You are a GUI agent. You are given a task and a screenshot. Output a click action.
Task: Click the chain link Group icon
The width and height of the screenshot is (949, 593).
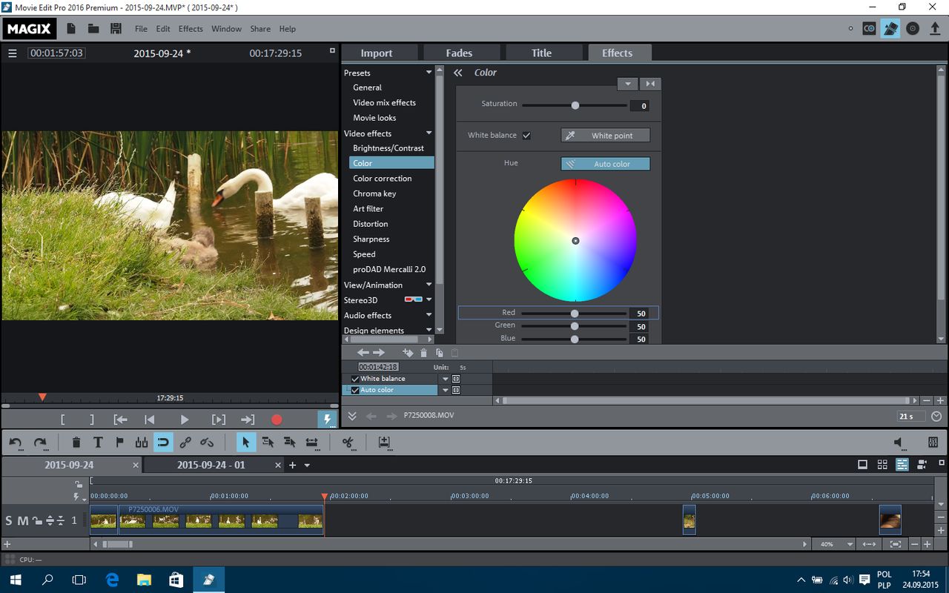click(x=185, y=443)
